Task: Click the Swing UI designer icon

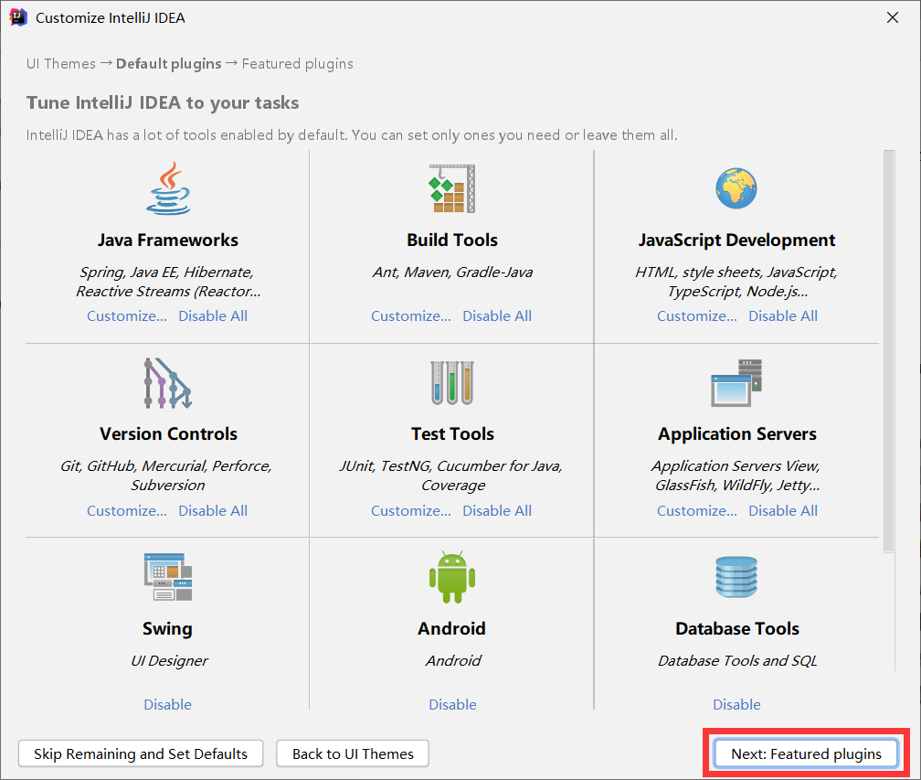Action: coord(168,577)
